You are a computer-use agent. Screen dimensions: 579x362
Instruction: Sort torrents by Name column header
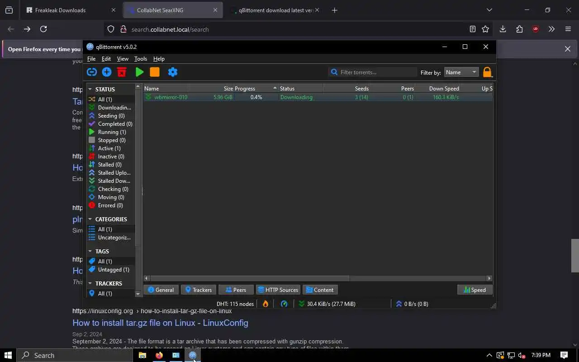click(166, 89)
